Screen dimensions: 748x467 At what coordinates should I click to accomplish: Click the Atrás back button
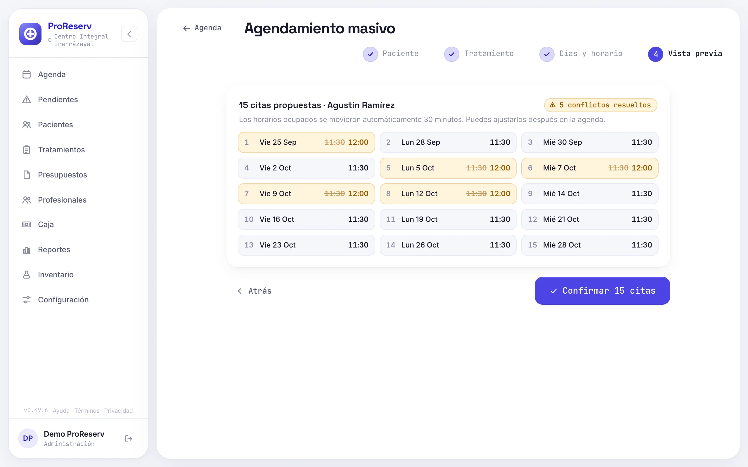[254, 291]
